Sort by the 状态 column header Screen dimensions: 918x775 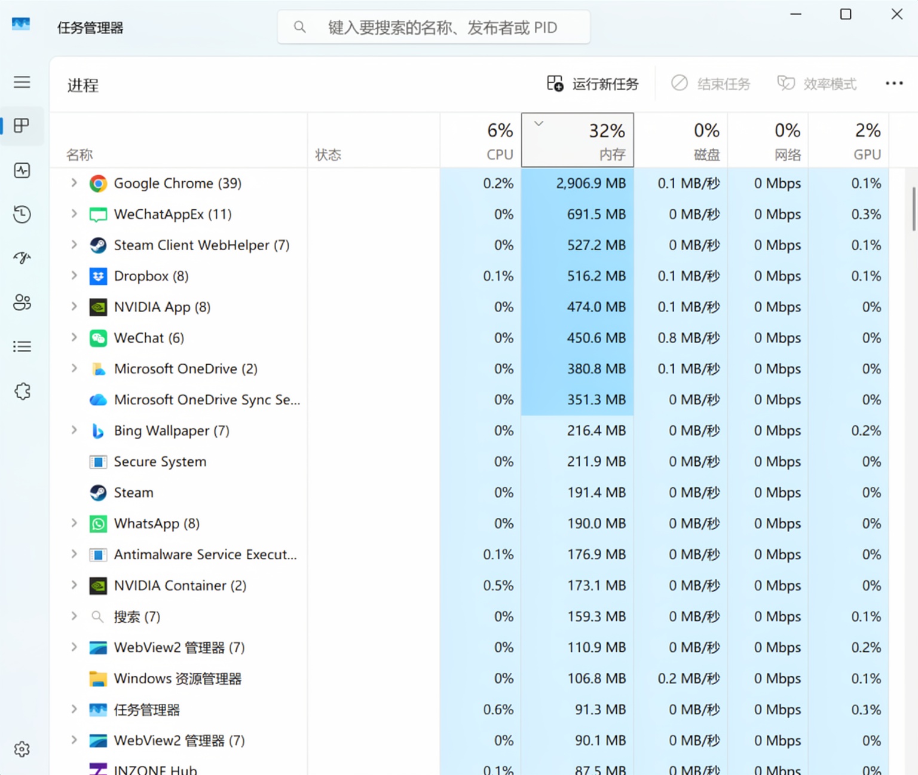[374, 141]
